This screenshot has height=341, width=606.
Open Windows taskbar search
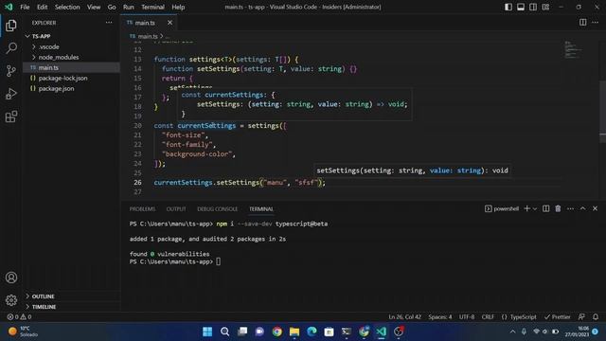225,332
